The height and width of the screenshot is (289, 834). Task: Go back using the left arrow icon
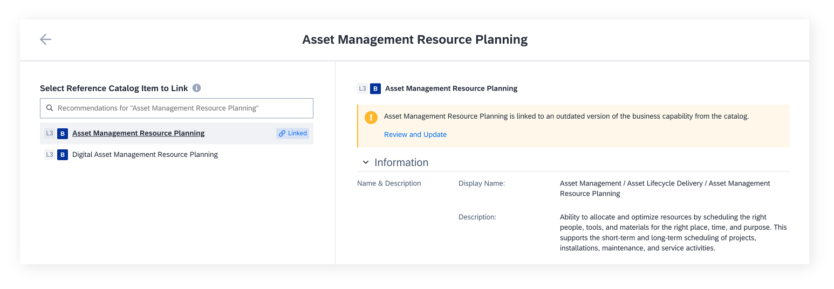pyautogui.click(x=45, y=39)
